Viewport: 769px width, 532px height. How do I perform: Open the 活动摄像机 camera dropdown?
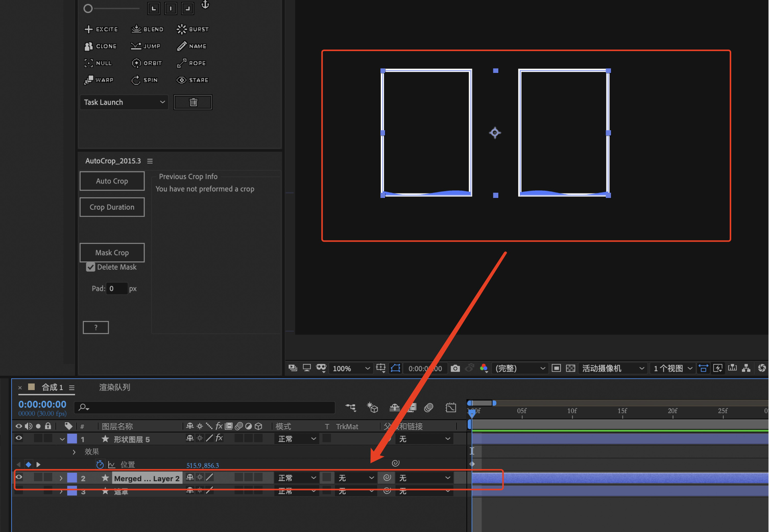point(613,368)
